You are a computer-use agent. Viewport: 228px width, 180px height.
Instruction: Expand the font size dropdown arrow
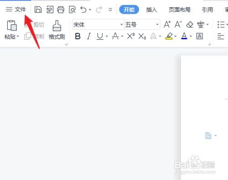[157, 25]
